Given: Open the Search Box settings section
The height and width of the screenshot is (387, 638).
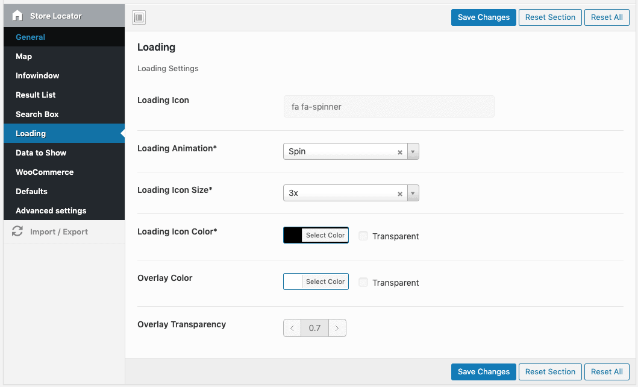Looking at the screenshot, I should click(x=37, y=114).
